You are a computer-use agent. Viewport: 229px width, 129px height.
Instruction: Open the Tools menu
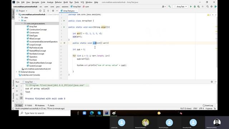[77, 2]
